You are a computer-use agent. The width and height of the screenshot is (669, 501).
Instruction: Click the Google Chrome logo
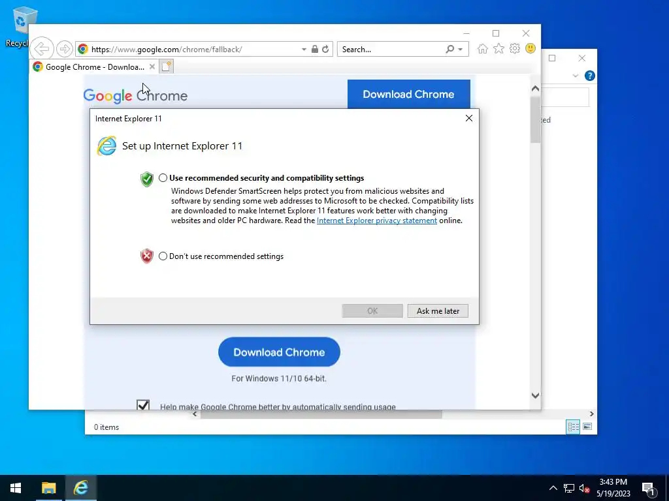click(x=135, y=96)
